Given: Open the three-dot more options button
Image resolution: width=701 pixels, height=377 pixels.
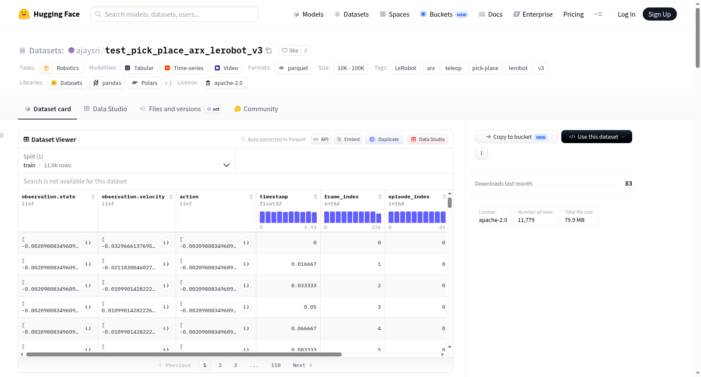Looking at the screenshot, I should coord(481,153).
